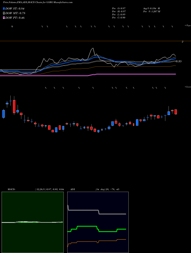Click the 'Avg V: 0.134 M' value
Screen dimensions: 191x253
(x=151, y=8)
